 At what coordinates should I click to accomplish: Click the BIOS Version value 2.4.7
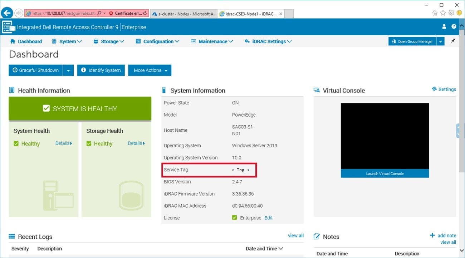point(237,182)
